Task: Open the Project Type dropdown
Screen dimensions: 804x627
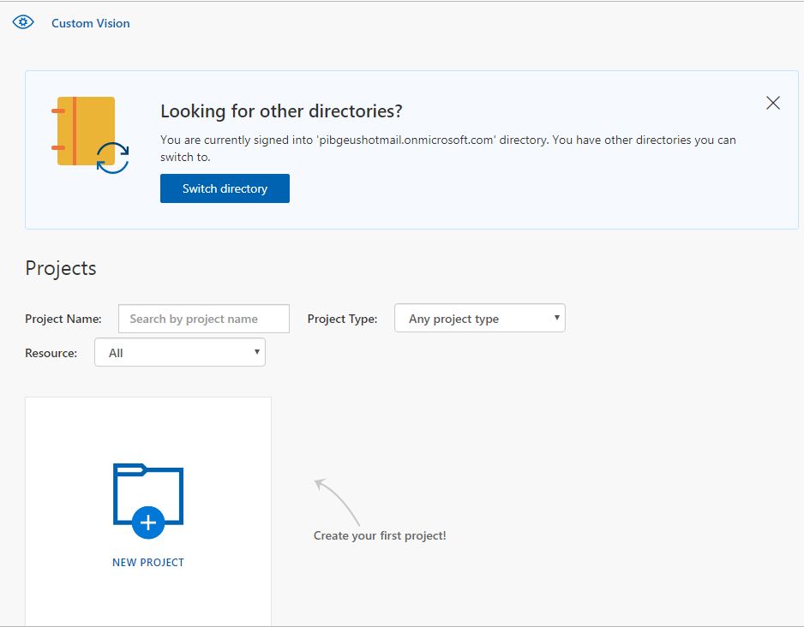Action: (479, 318)
